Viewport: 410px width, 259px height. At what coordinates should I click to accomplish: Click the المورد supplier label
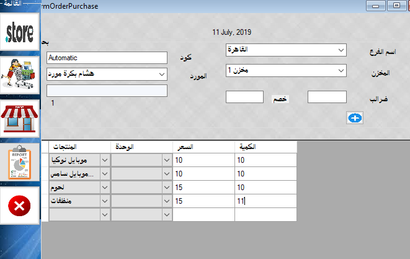pos(198,76)
